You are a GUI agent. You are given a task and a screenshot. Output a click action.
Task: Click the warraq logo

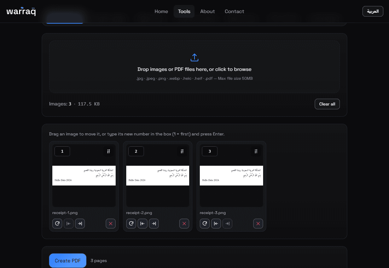[x=21, y=11]
